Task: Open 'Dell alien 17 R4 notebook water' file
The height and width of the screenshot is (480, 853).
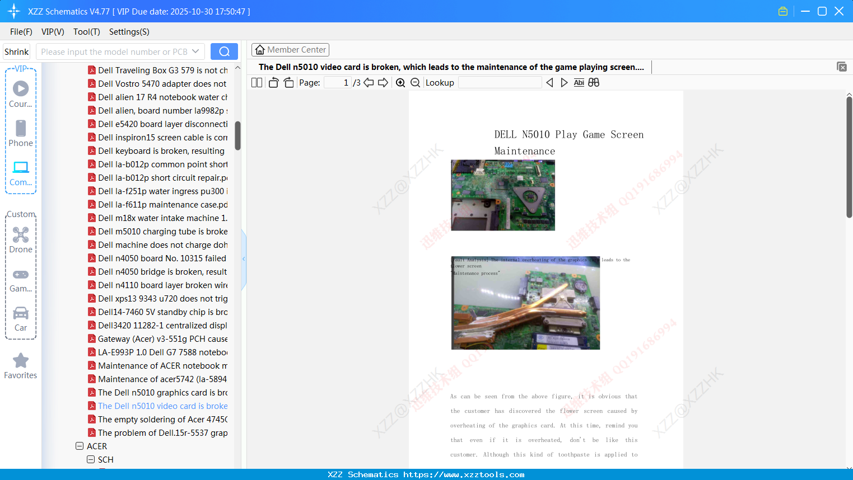Action: pos(158,97)
